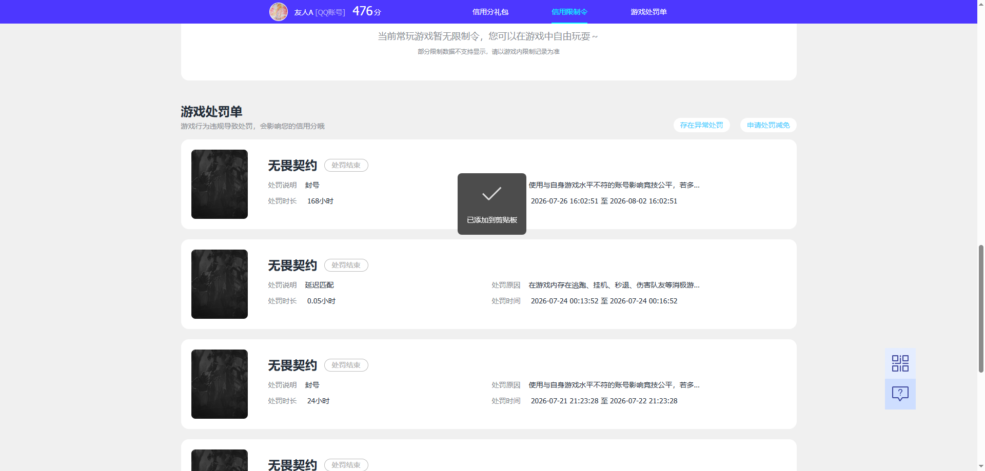
Task: Click 无畏契约 title on 24小时 card
Action: click(292, 365)
